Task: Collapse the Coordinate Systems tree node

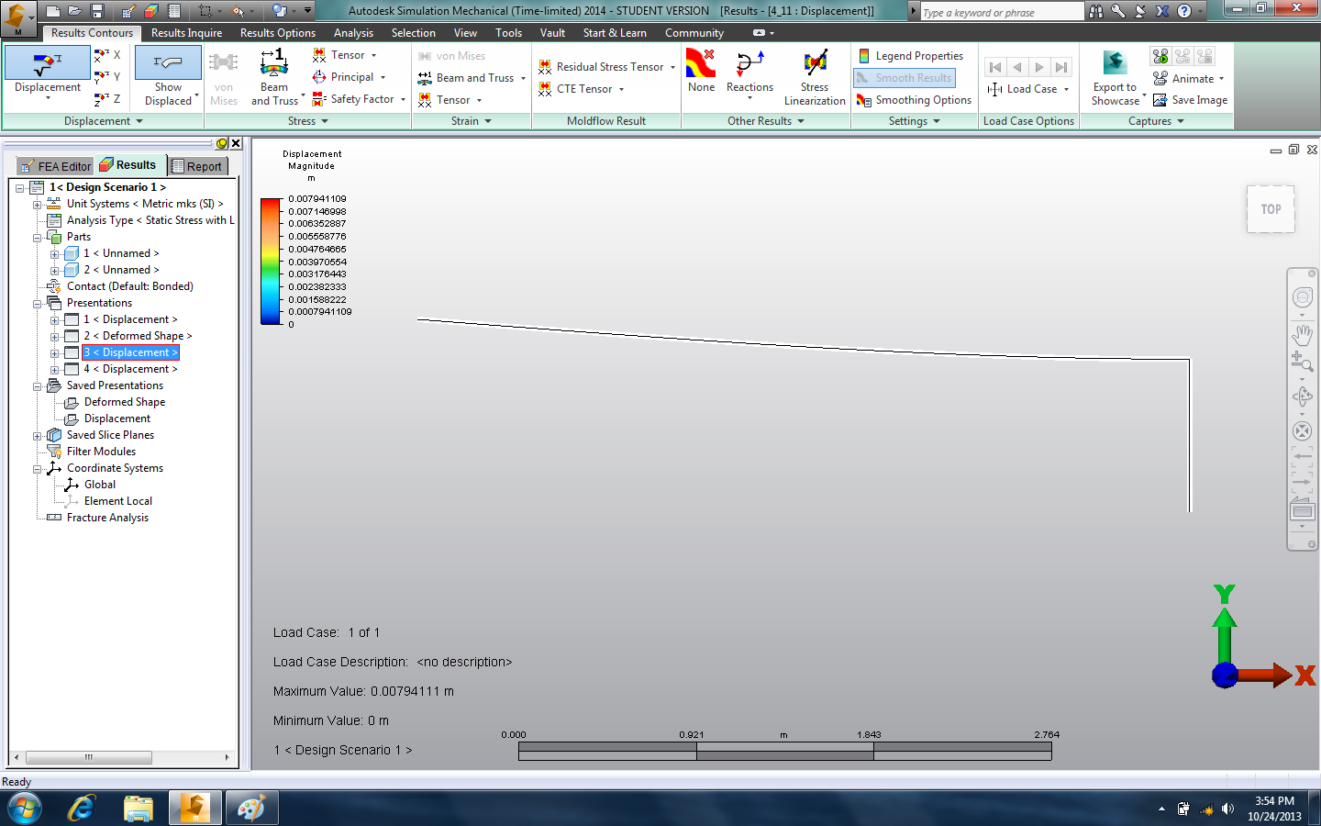Action: pyautogui.click(x=38, y=468)
